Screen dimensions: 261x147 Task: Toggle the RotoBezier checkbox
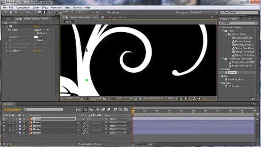tap(106, 12)
